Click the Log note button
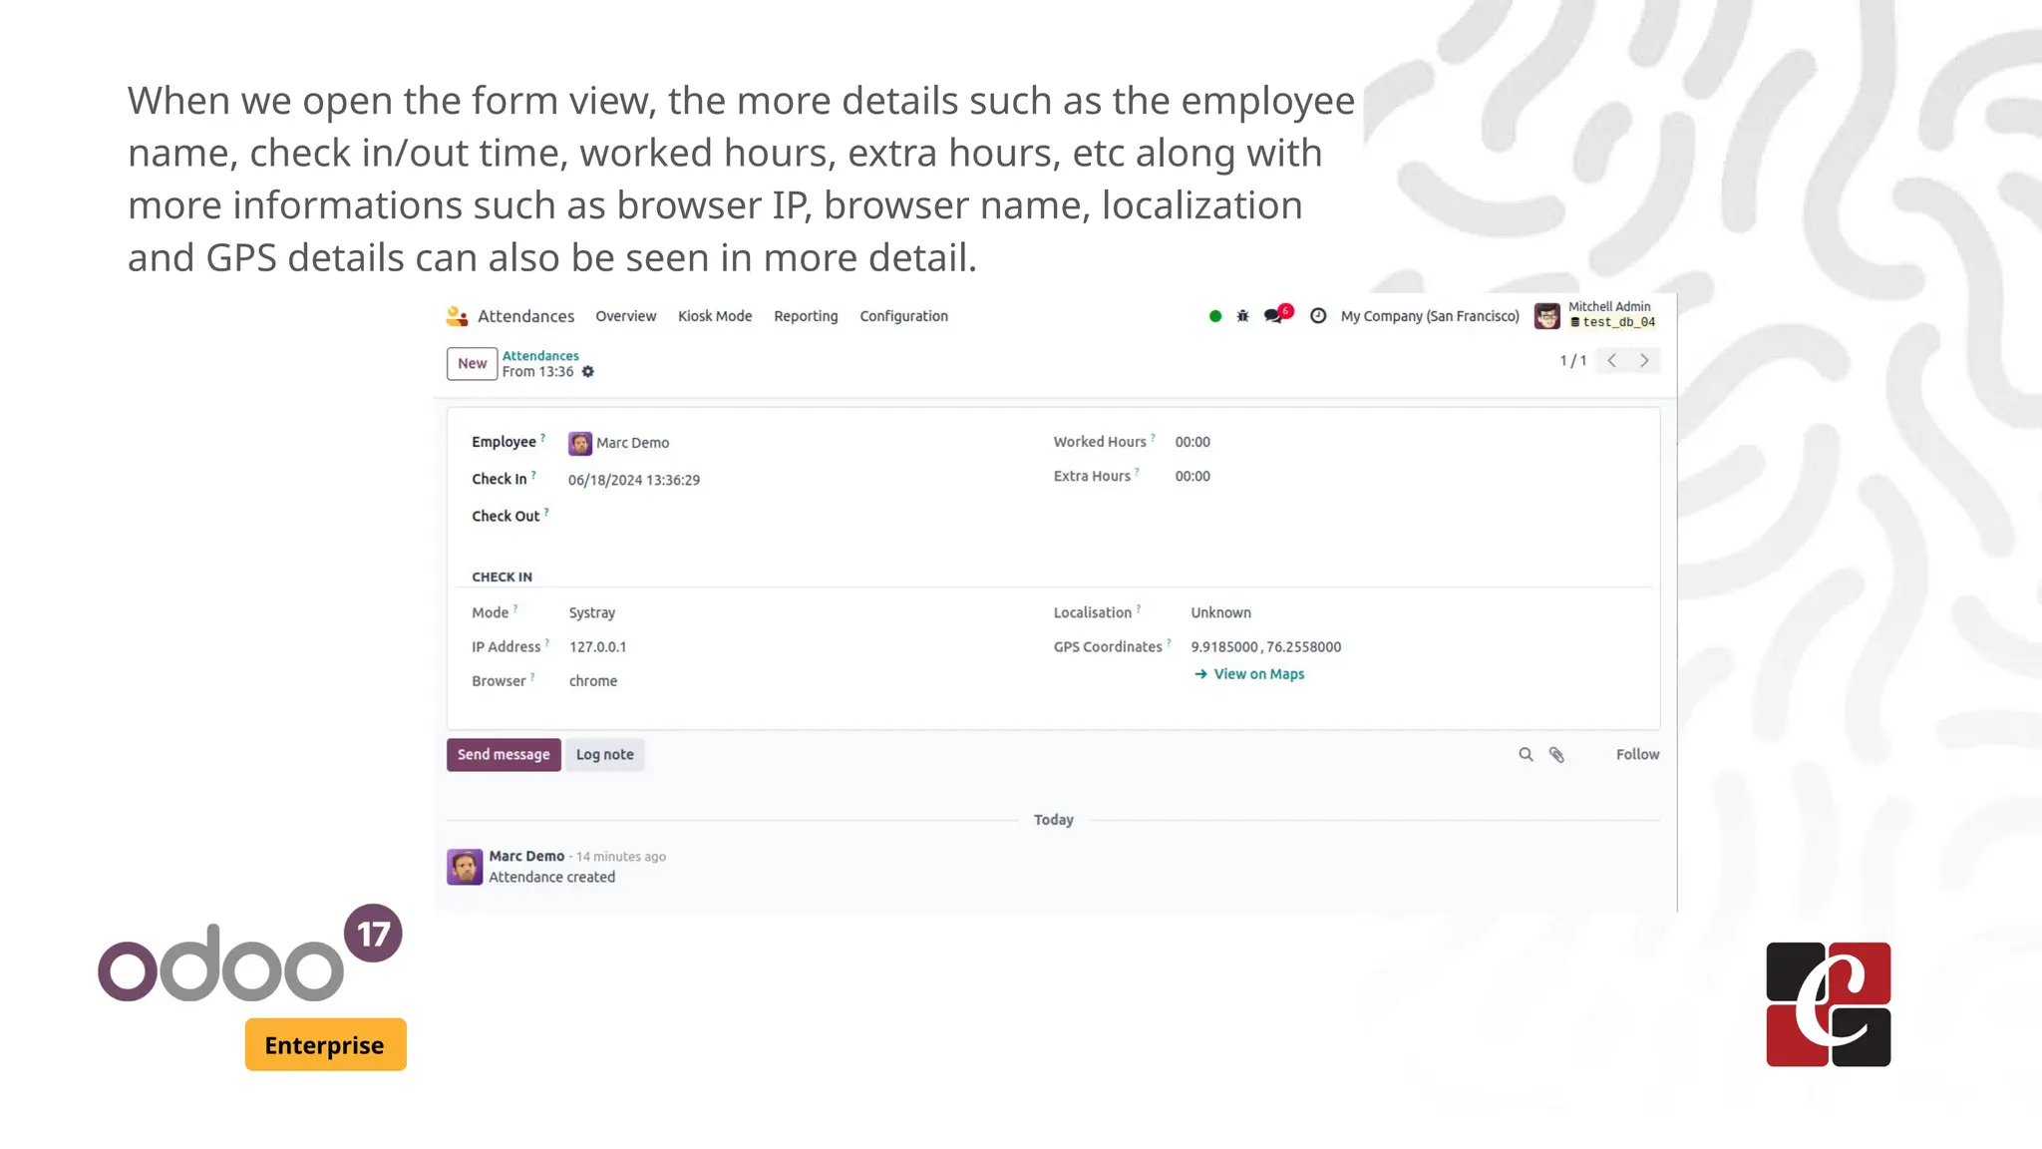This screenshot has height=1149, width=2042. [605, 755]
